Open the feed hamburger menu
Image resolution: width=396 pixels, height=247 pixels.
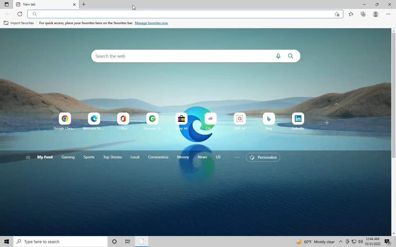28,157
